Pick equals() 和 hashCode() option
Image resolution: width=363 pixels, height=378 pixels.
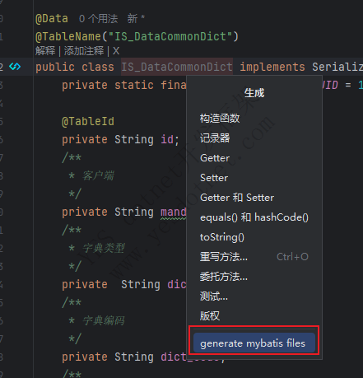(x=254, y=217)
